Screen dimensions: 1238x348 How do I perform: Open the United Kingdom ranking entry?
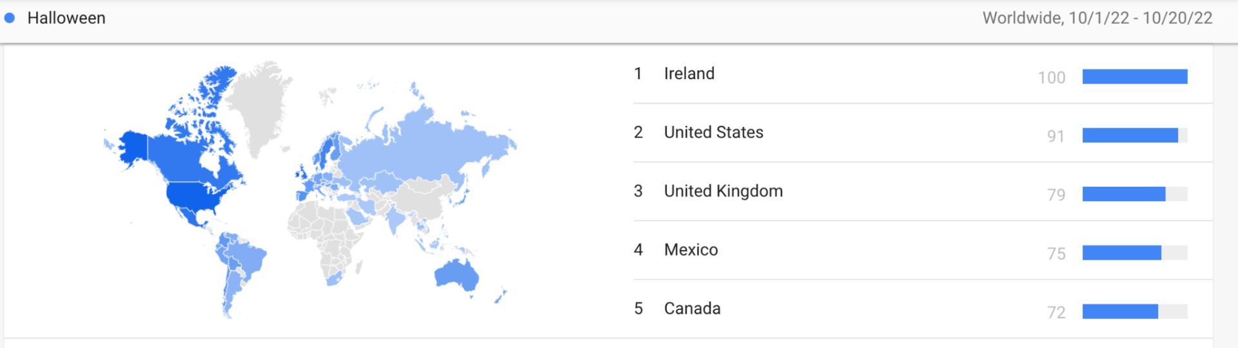(x=923, y=191)
